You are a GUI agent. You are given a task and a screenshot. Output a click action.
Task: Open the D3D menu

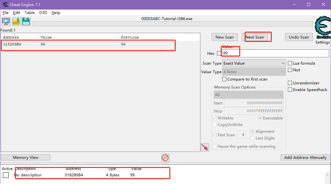(x=43, y=13)
